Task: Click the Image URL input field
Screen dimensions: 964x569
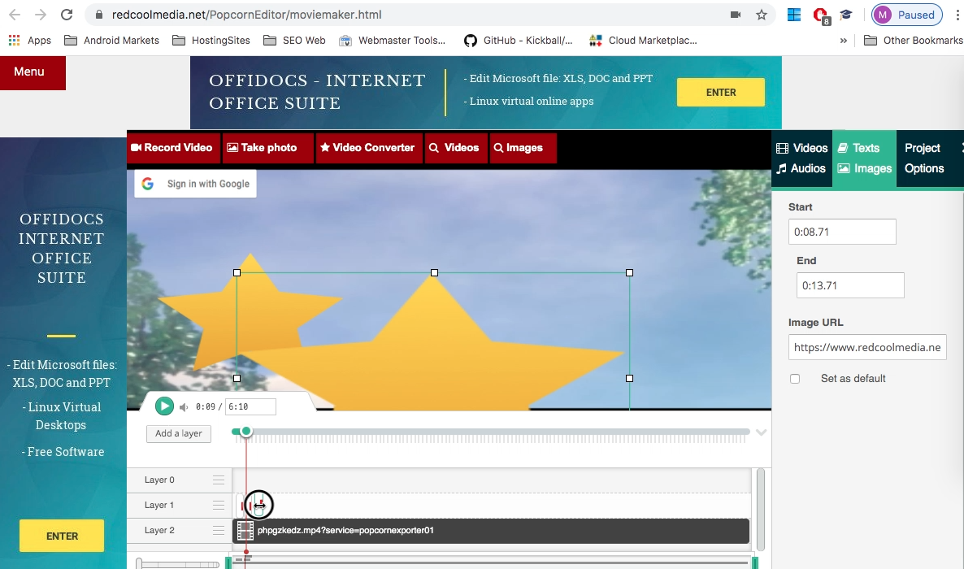Action: coord(866,348)
